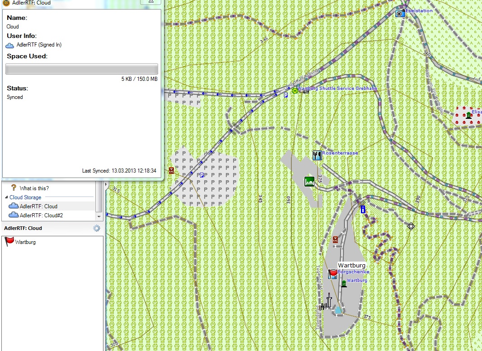This screenshot has width=482, height=351.
Task: Click the red Wartburg waypoint flag on map
Action: pos(332,273)
